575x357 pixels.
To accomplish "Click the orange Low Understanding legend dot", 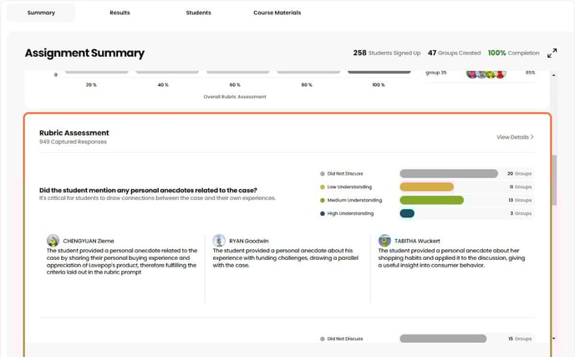I will 323,187.
